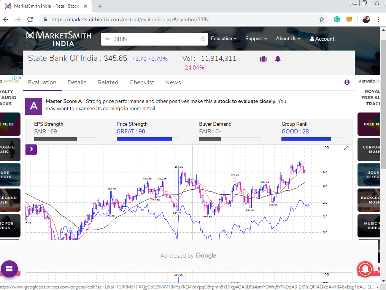Image resolution: width=386 pixels, height=290 pixels.
Task: Expand the chart side panel arrow
Action: [x=31, y=149]
